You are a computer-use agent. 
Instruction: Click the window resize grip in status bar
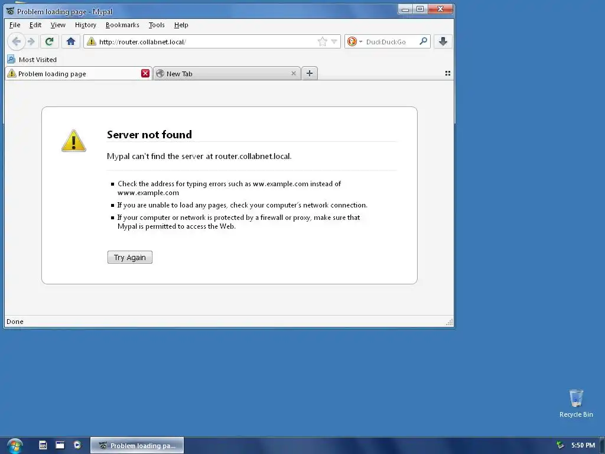point(450,322)
